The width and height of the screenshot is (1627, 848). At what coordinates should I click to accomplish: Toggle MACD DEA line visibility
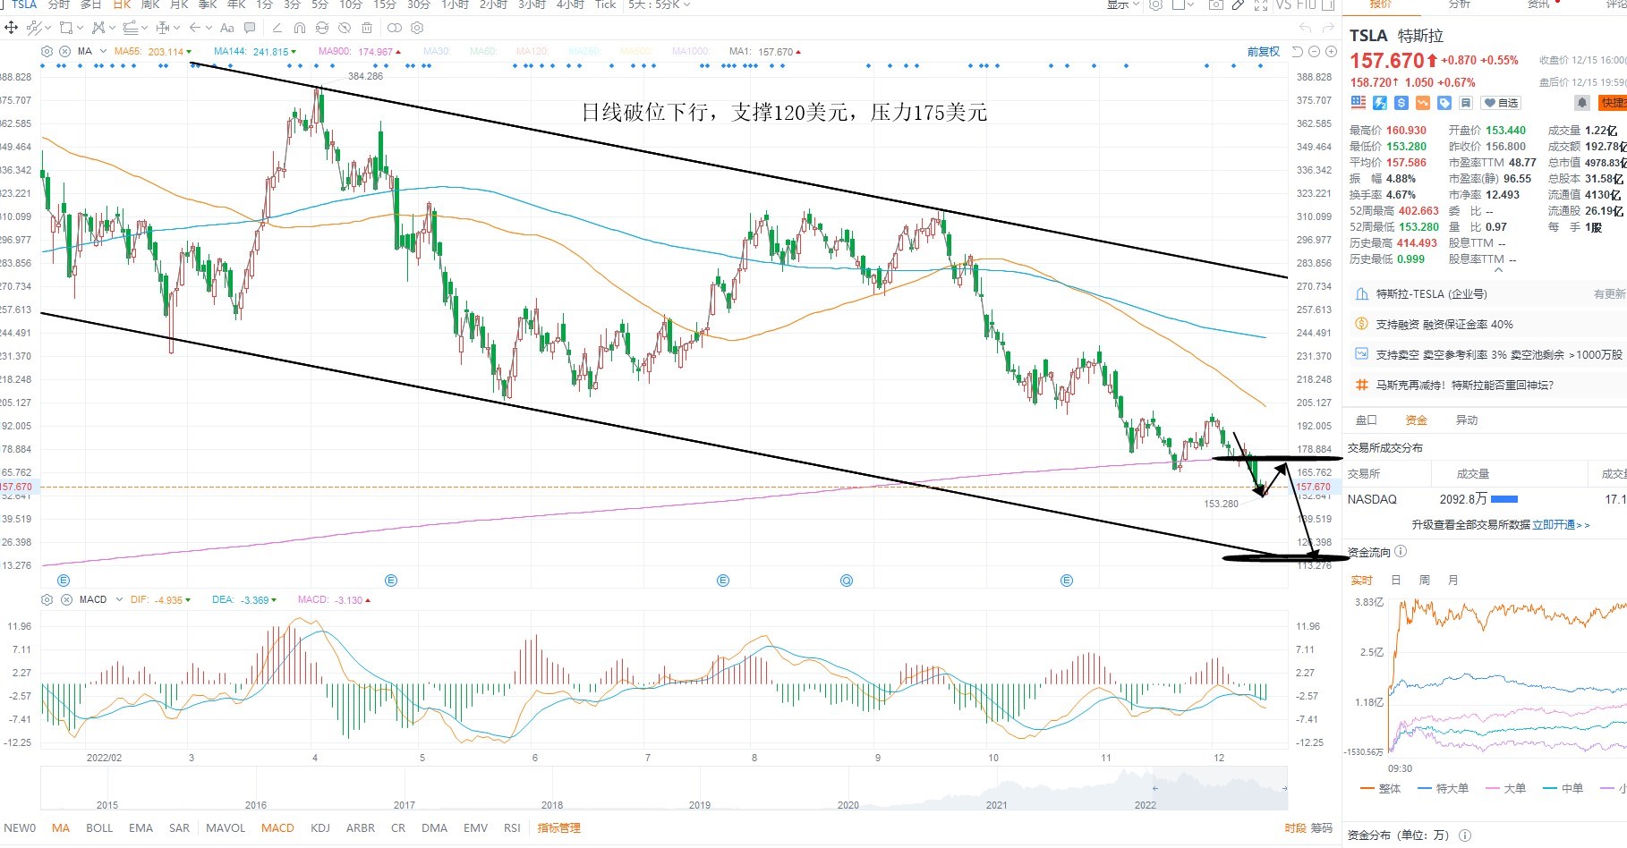coord(244,599)
